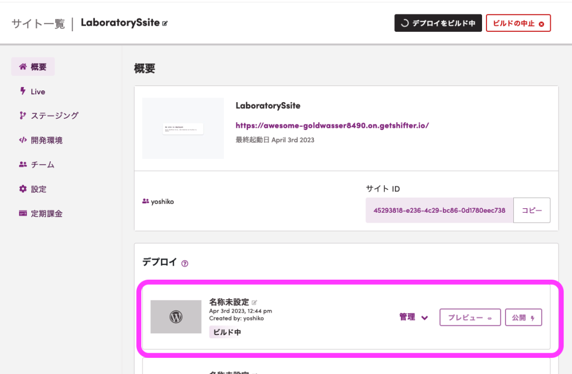Click the code brackets icon for 開発環境
This screenshot has width=572, height=374.
point(22,140)
